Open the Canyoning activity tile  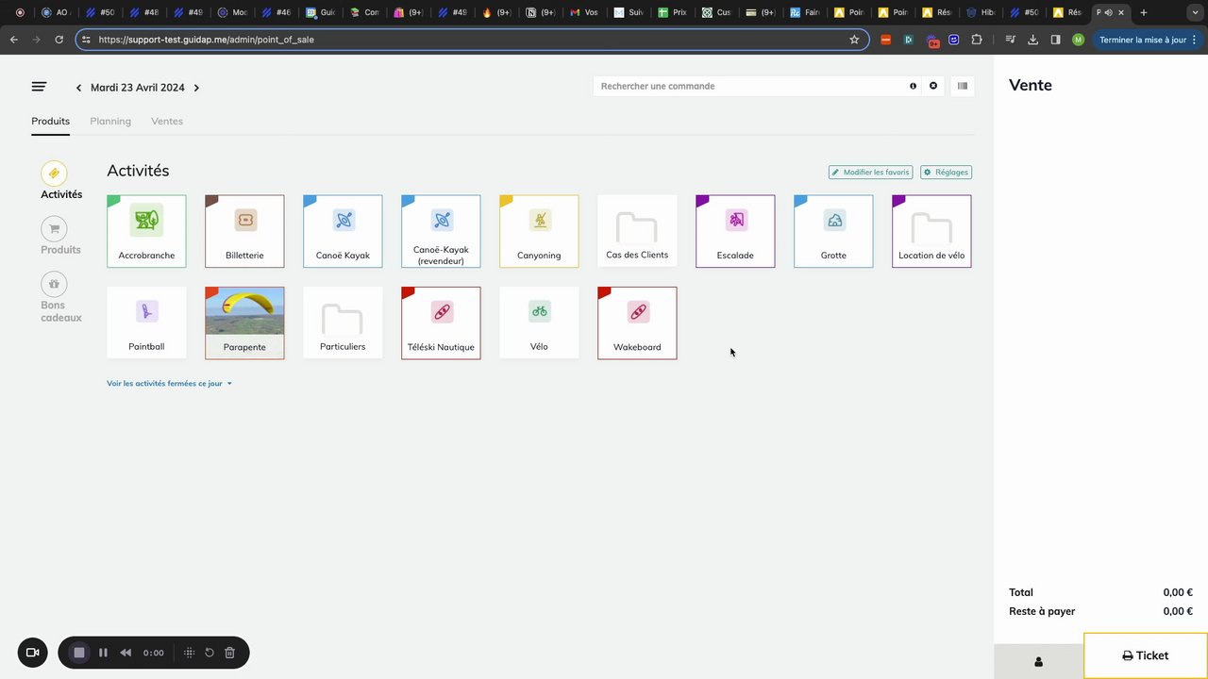[x=539, y=231]
